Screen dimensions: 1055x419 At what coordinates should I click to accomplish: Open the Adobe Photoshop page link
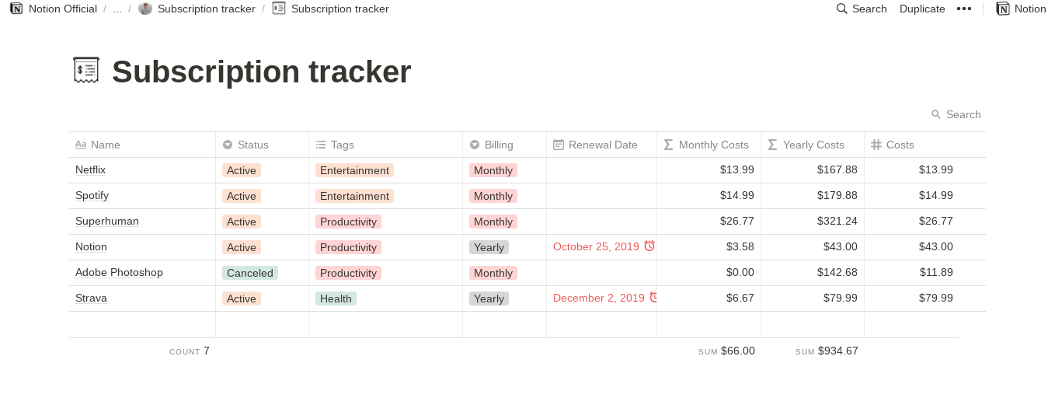click(x=119, y=272)
